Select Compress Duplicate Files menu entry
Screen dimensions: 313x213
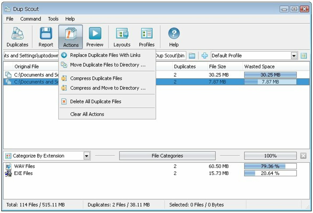[x=107, y=78]
